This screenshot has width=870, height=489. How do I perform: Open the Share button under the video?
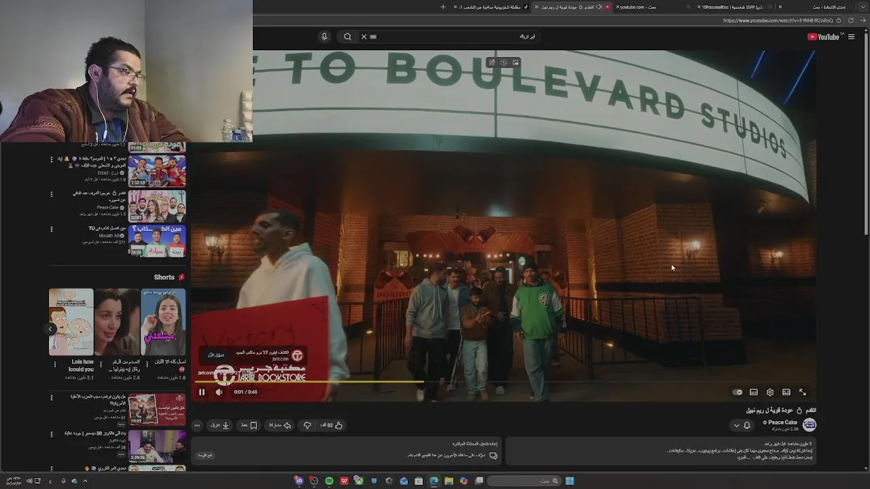[279, 425]
